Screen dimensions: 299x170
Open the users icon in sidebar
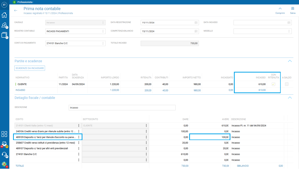(x=4, y=25)
